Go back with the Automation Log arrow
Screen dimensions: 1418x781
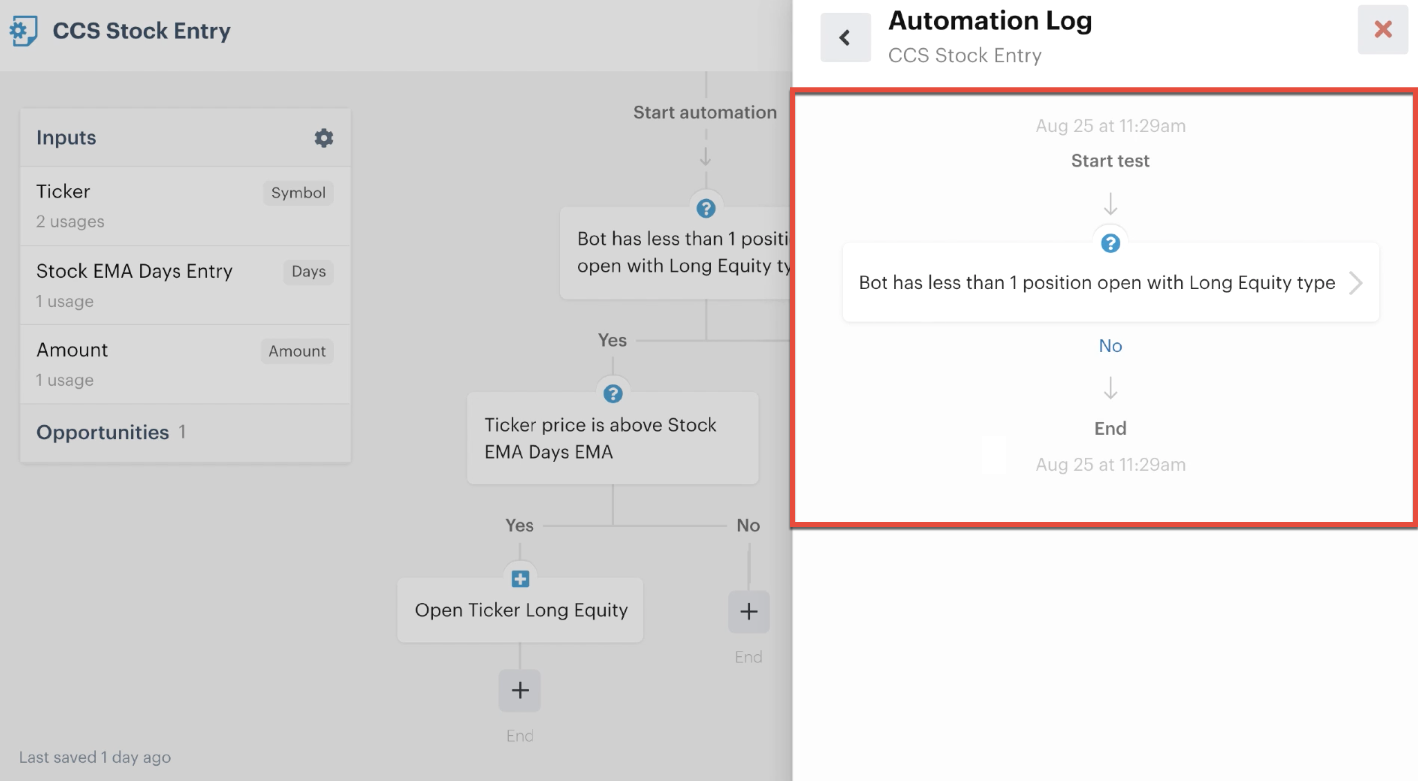(x=845, y=37)
